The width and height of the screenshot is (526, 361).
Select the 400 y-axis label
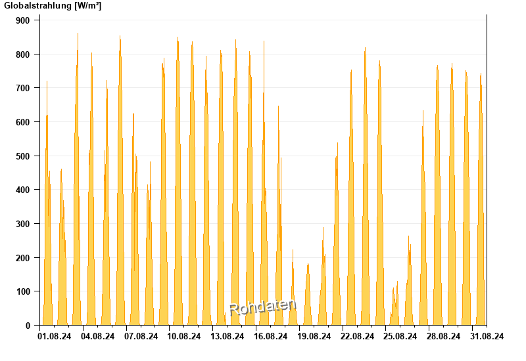click(x=23, y=190)
